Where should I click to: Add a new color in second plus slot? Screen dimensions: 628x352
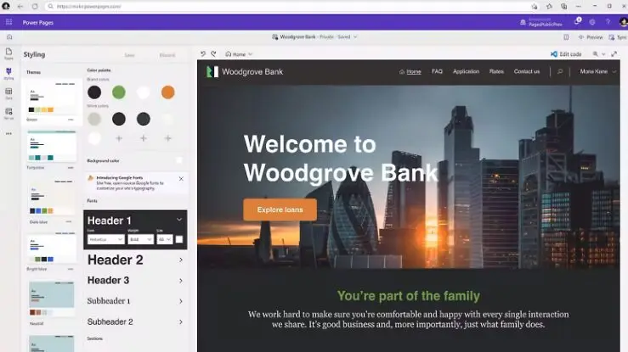tap(144, 138)
